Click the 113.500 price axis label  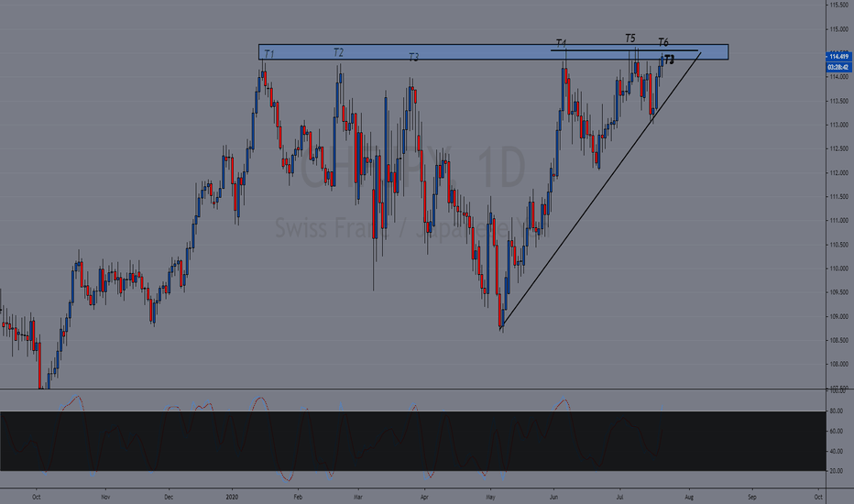pyautogui.click(x=839, y=101)
